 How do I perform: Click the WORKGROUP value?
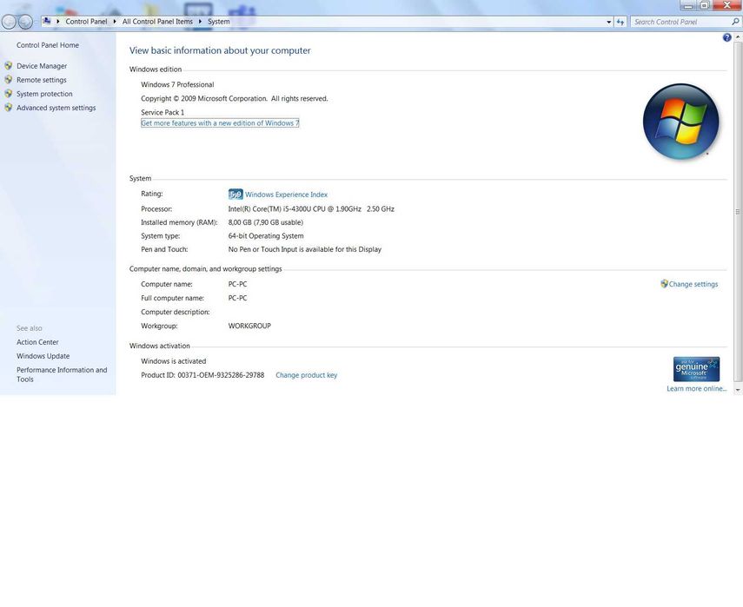pyautogui.click(x=249, y=326)
